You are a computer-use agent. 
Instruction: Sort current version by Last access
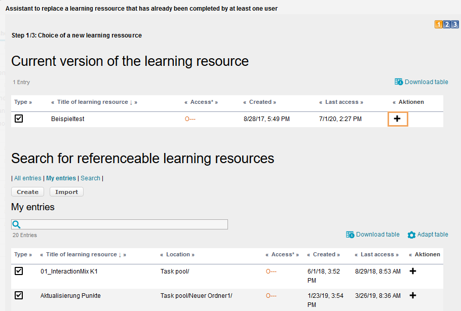point(341,102)
